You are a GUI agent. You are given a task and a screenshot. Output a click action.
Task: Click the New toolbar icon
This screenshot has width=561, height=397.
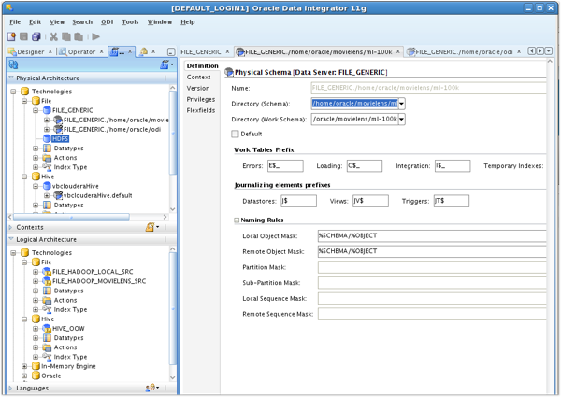tap(11, 36)
